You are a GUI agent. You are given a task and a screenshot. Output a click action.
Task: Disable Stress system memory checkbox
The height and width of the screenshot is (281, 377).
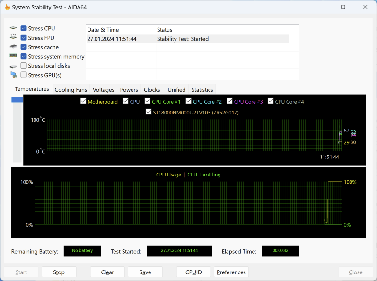[x=24, y=56]
